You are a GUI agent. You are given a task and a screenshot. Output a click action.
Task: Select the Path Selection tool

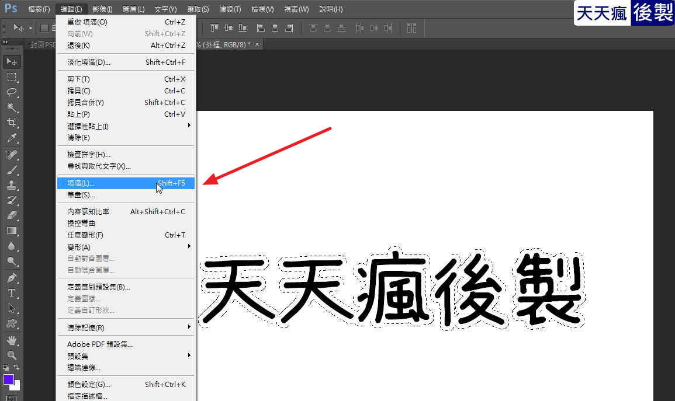point(12,308)
